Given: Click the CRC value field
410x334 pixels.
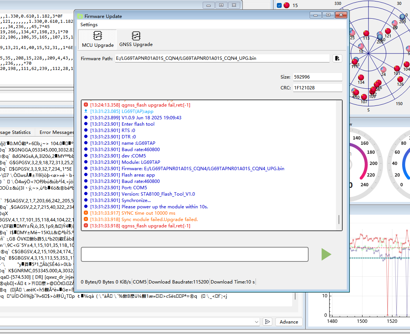Looking at the screenshot, I should click(x=317, y=88).
